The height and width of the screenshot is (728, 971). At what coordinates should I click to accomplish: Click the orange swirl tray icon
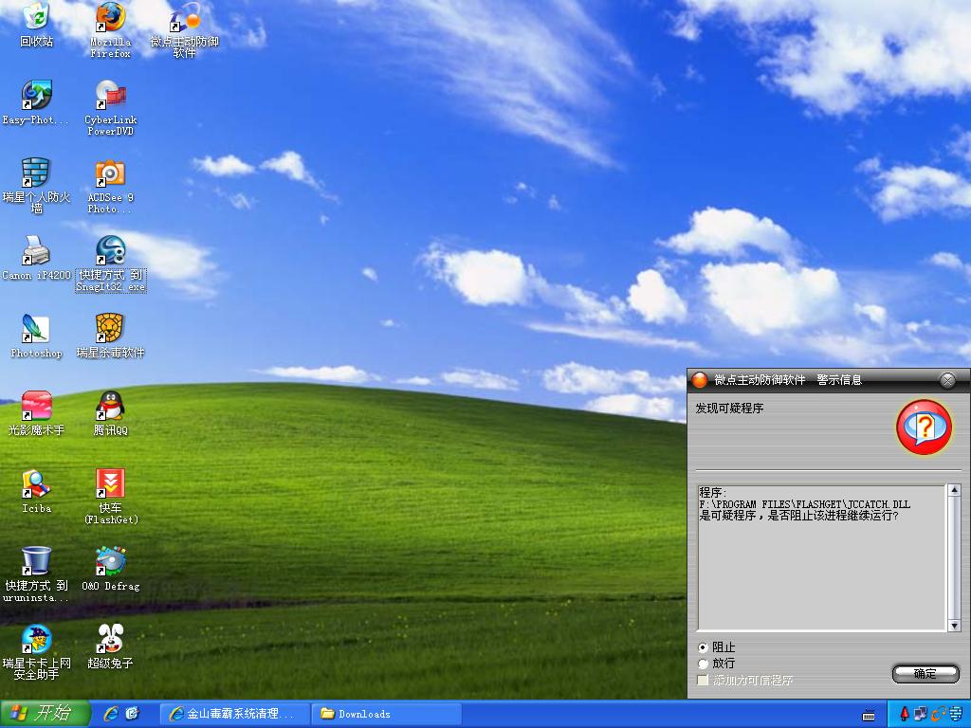(938, 714)
